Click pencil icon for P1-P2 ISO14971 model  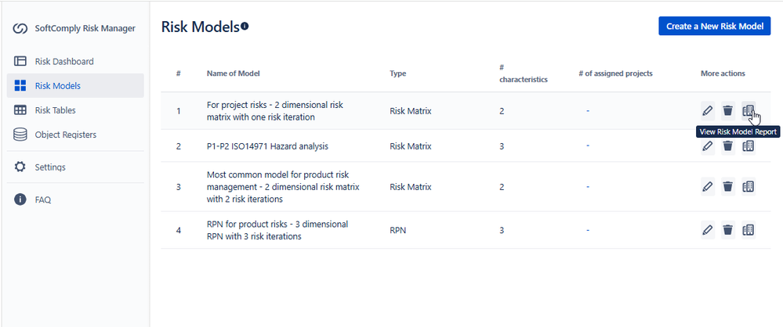point(708,146)
